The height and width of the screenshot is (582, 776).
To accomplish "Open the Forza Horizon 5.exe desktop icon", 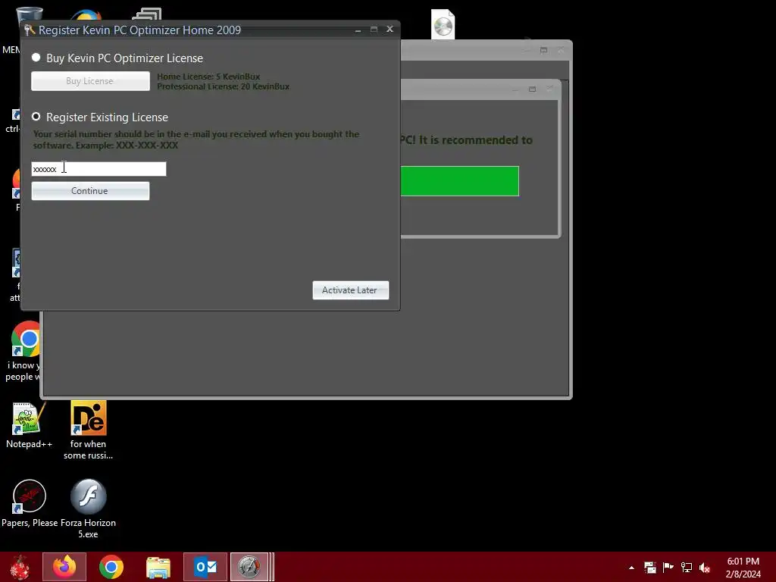I will pyautogui.click(x=88, y=508).
